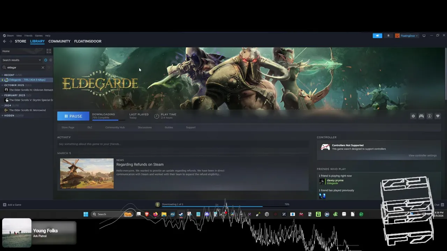
Task: Click the activity comment field
Action: pyautogui.click(x=183, y=144)
